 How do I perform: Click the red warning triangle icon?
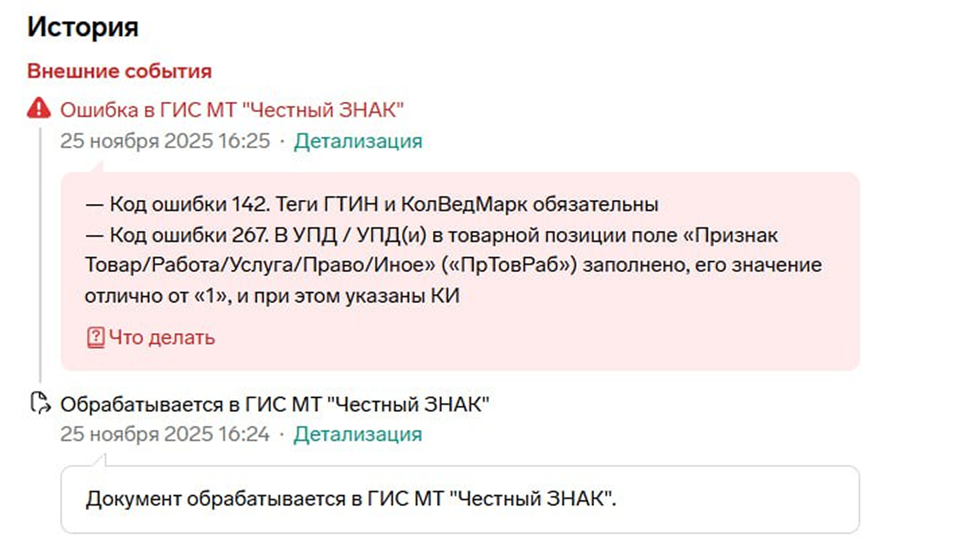[x=39, y=109]
